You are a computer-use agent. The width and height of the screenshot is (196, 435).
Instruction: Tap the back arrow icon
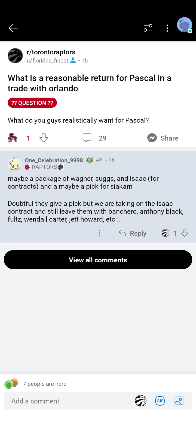pos(13,28)
